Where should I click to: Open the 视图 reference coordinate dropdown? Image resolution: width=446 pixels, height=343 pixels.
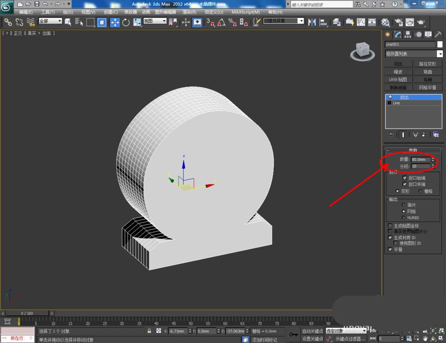pos(155,21)
